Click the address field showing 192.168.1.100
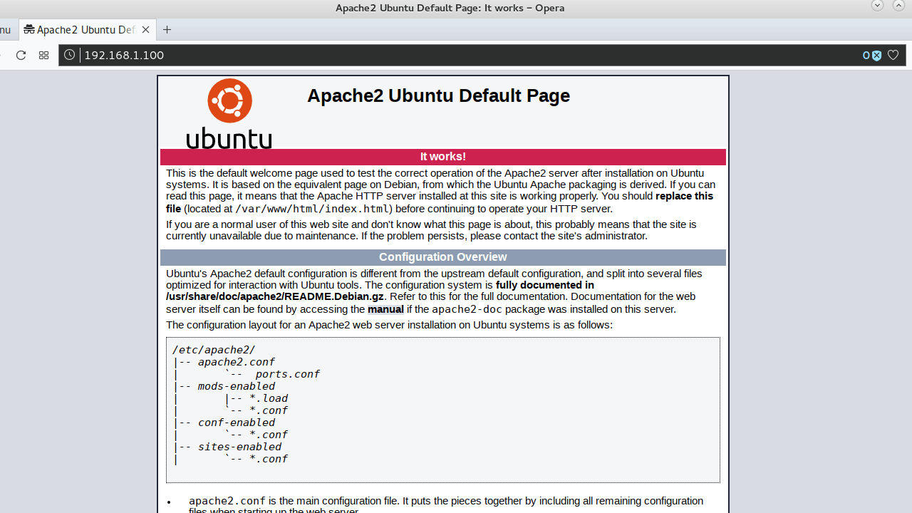 (470, 55)
